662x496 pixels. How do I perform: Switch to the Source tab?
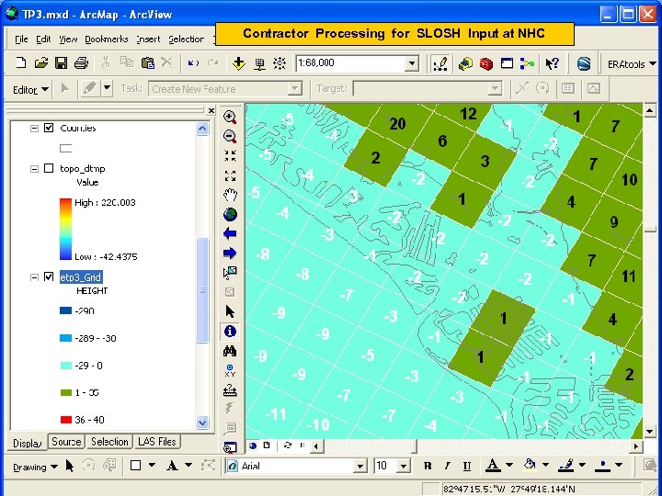tap(66, 442)
